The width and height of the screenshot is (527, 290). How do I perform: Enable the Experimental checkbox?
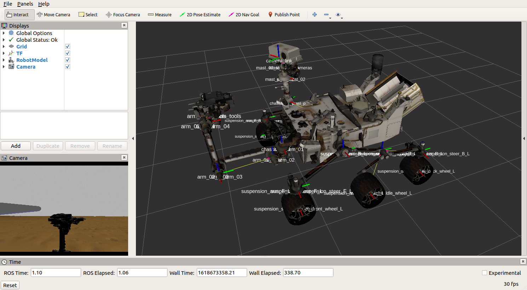pos(485,273)
